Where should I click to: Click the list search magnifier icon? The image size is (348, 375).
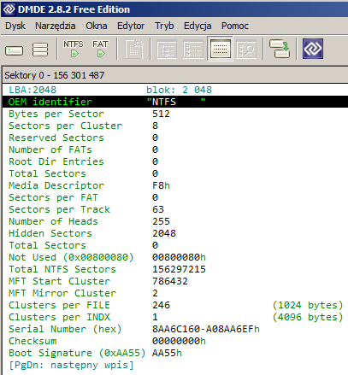pos(246,50)
